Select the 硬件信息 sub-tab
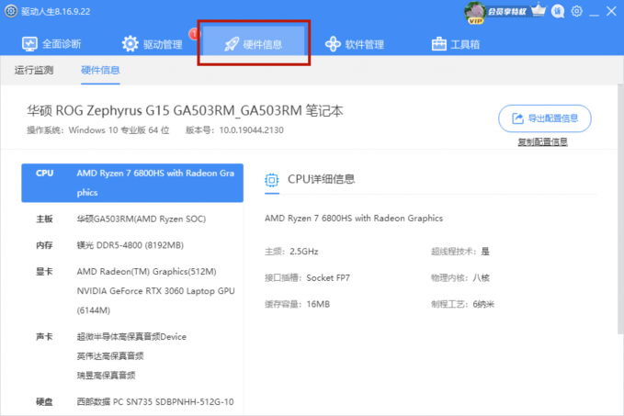 (100, 70)
